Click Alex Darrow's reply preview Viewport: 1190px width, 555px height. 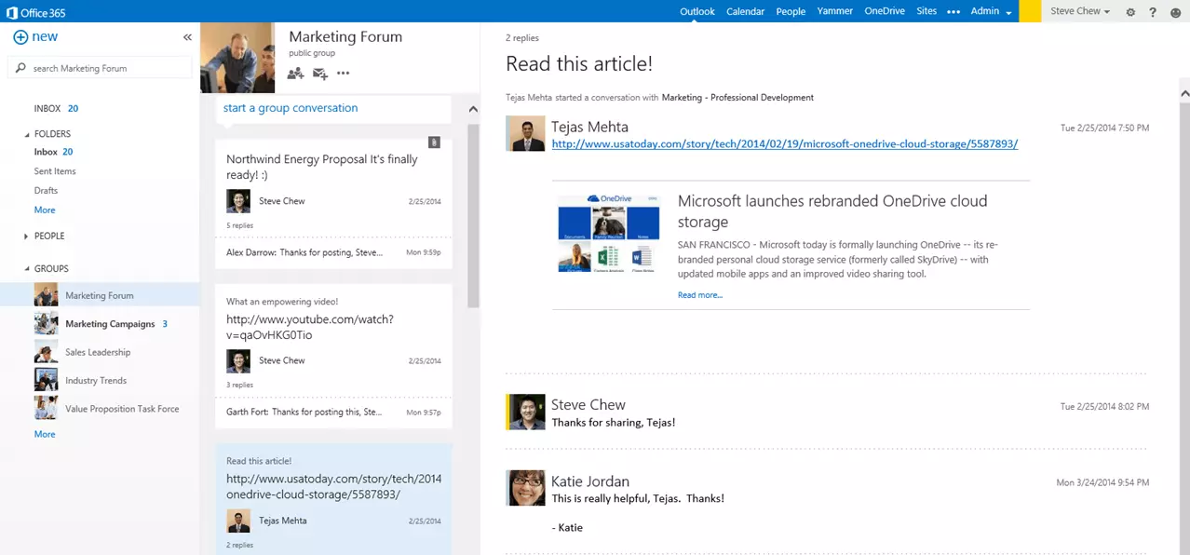[333, 252]
